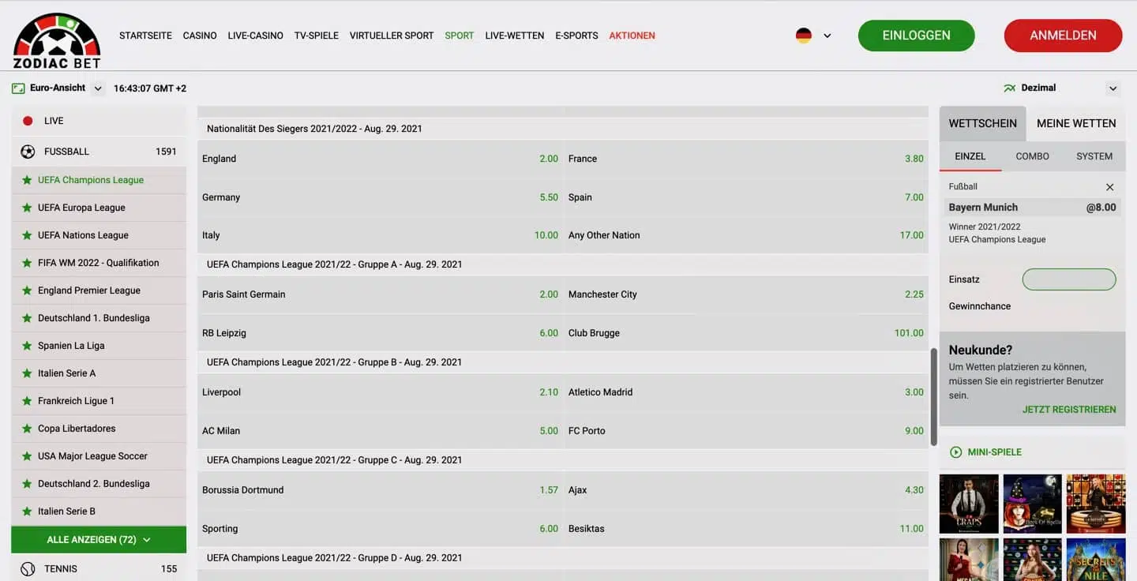Open the Copa Libertadores list

[99, 429]
